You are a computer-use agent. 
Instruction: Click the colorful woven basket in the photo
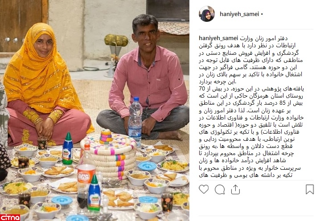click(108, 153)
